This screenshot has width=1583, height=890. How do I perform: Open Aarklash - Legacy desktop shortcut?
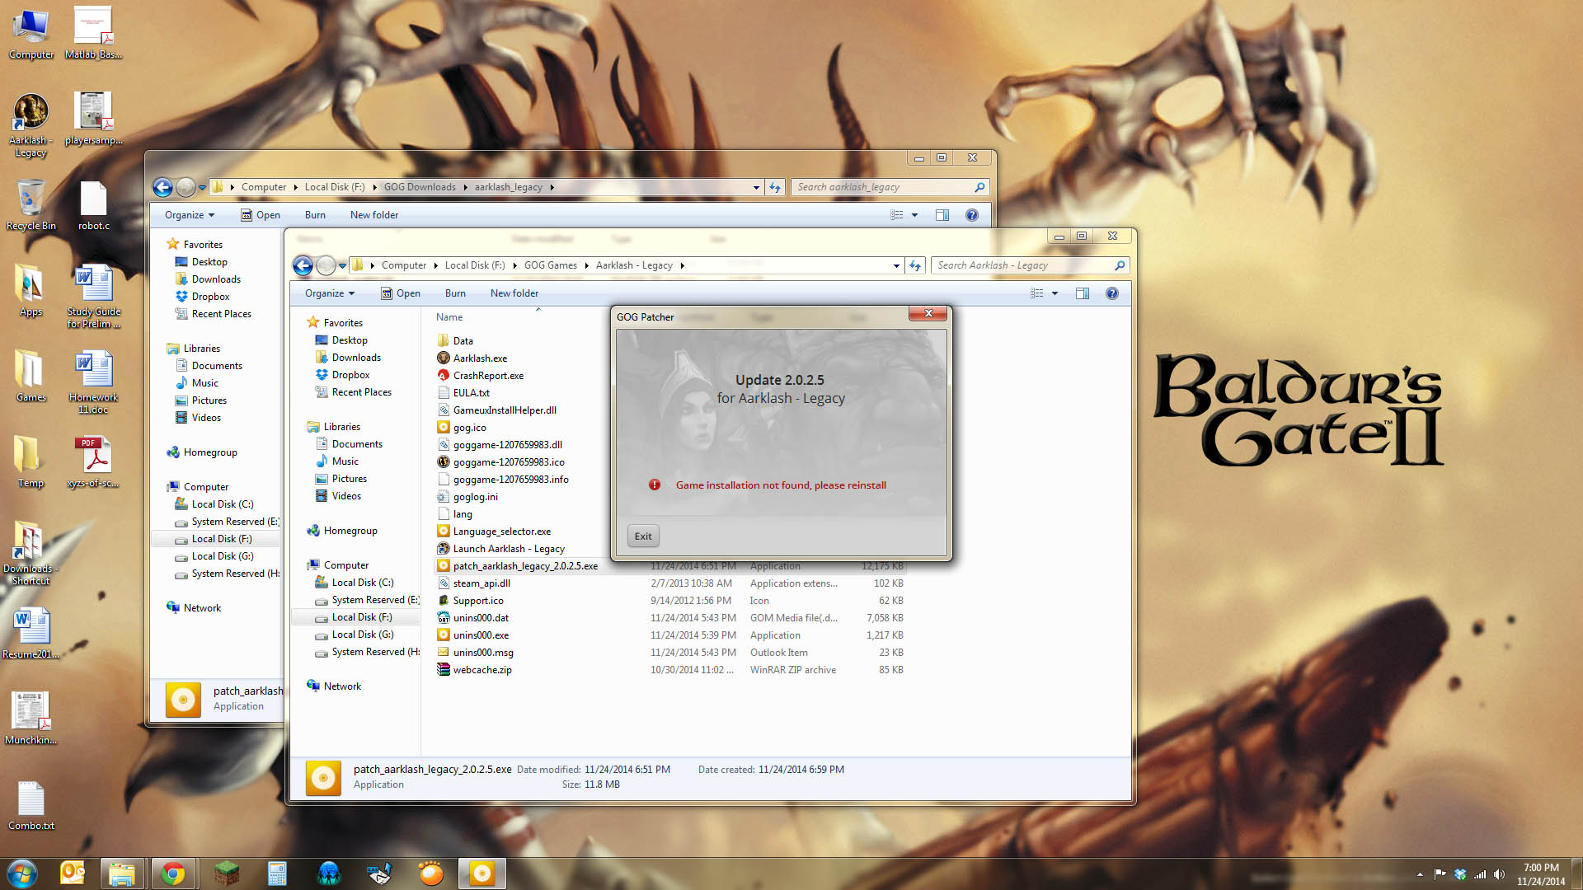coord(31,125)
